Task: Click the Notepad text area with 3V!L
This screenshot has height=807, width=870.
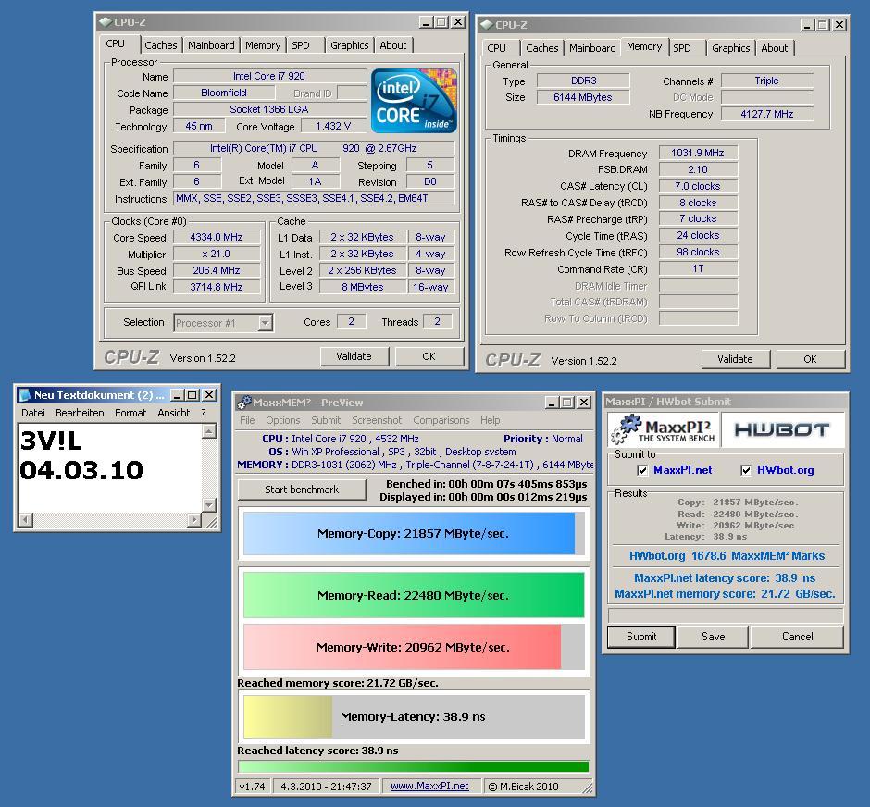Action: point(110,468)
